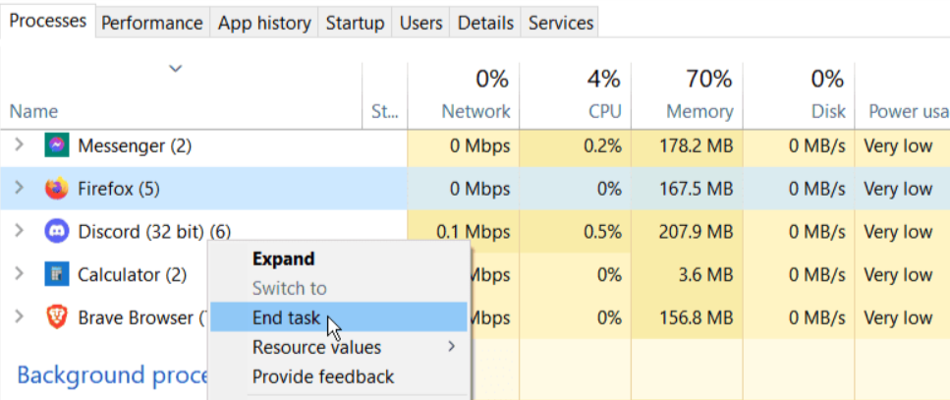Image resolution: width=950 pixels, height=400 pixels.
Task: Click Provide feedback menu entry
Action: point(322,376)
